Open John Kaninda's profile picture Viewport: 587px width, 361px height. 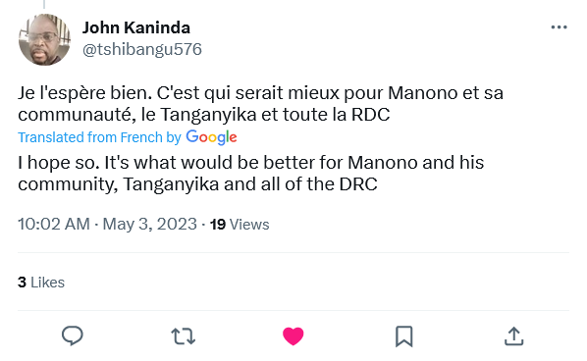tap(44, 39)
